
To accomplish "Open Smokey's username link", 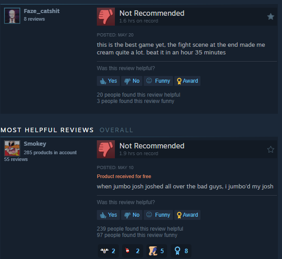I will click(35, 143).
